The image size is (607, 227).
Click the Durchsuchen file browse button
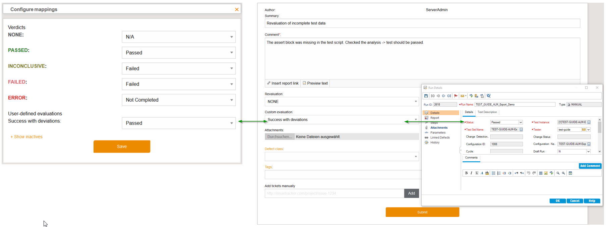280,137
